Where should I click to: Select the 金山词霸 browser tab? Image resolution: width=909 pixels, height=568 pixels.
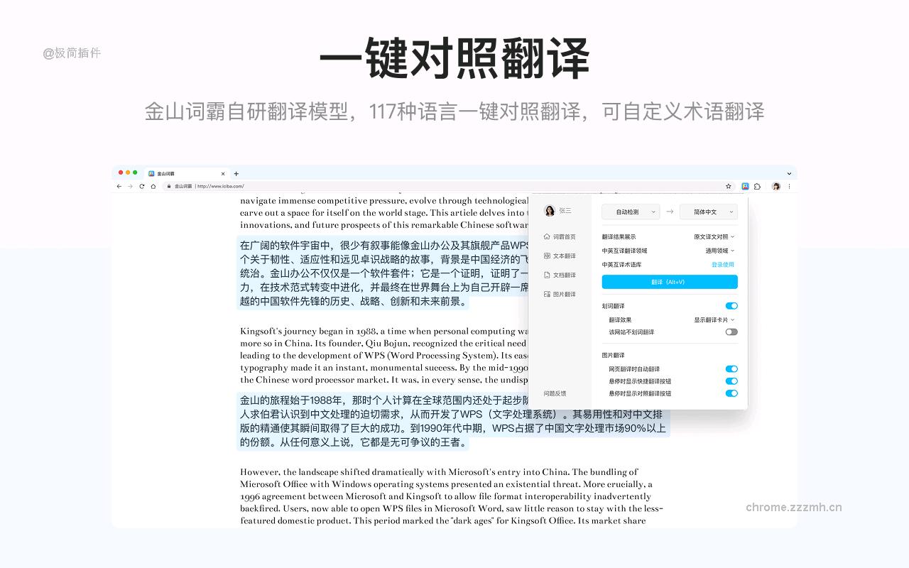[186, 173]
